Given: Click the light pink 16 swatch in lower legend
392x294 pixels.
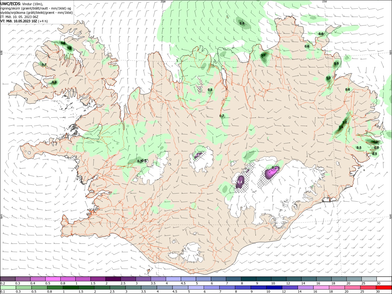Looking at the screenshot, I should pyautogui.click(x=321, y=288).
